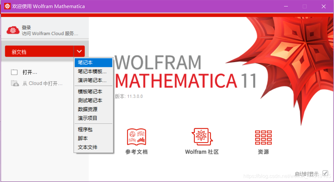The image size is (334, 182).
Task: Click 登录 to sign in
Action: (x=26, y=27)
